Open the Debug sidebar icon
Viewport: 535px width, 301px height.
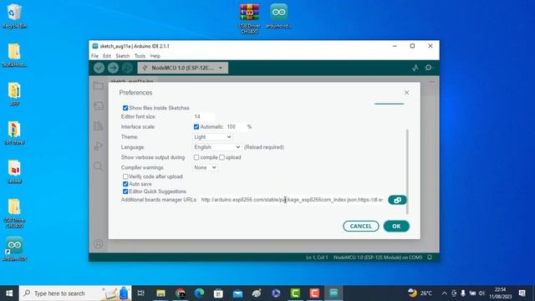(x=99, y=146)
